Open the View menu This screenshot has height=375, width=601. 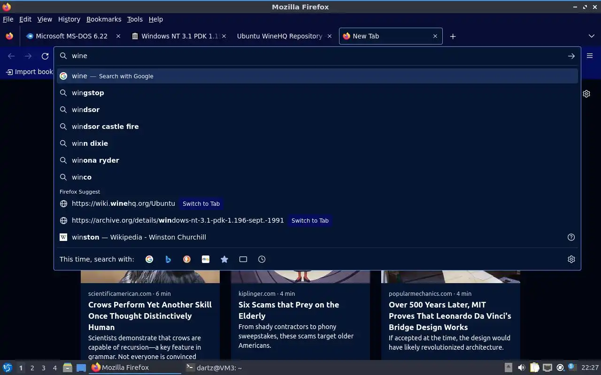tap(45, 19)
